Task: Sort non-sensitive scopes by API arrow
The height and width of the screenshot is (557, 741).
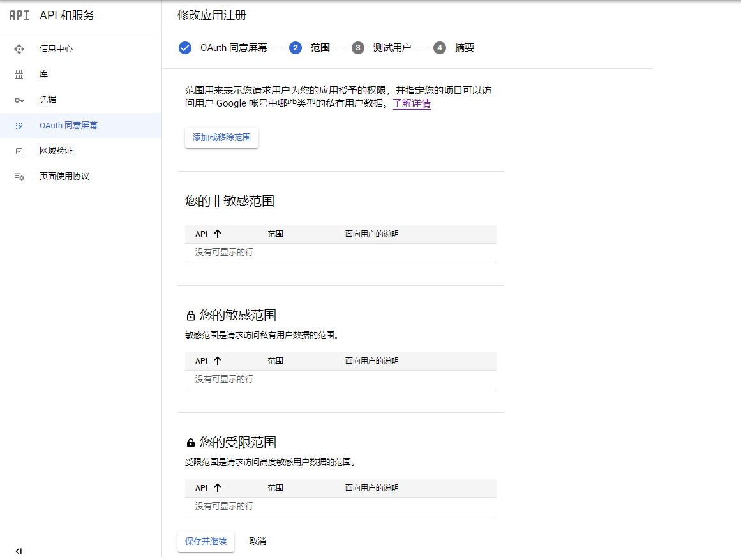Action: pyautogui.click(x=218, y=234)
